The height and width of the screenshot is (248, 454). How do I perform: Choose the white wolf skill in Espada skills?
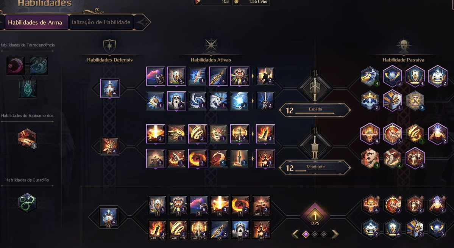tap(218, 100)
